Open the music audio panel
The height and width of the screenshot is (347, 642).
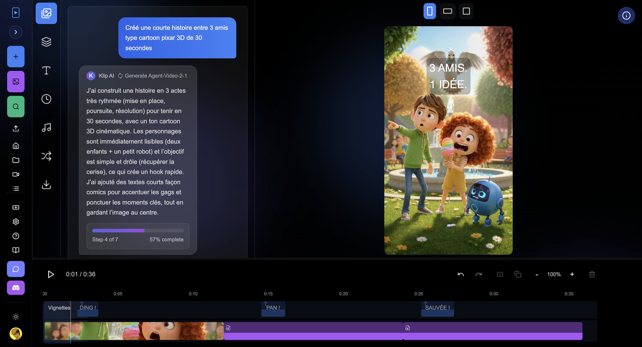tap(46, 128)
